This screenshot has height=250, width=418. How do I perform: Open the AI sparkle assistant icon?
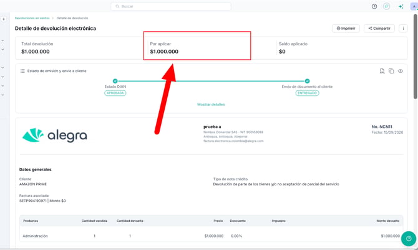tap(401, 6)
